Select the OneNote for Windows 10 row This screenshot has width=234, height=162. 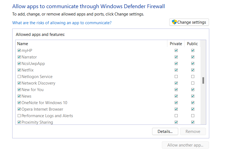44,103
